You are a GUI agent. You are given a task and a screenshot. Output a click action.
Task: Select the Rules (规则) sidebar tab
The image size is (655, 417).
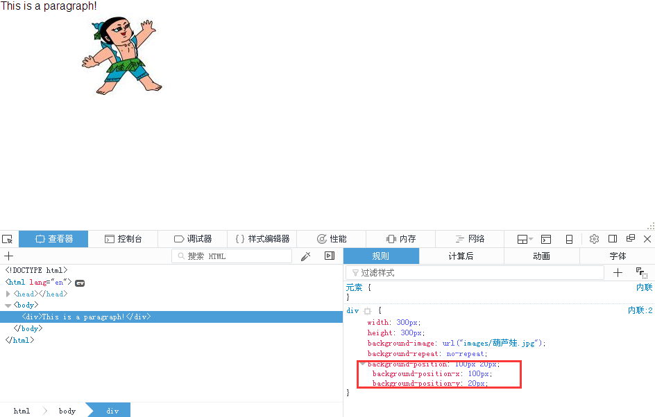click(381, 256)
